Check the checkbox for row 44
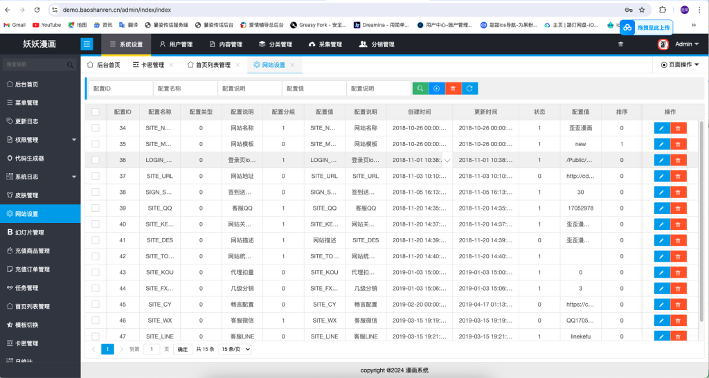This screenshot has width=709, height=378. coord(96,288)
